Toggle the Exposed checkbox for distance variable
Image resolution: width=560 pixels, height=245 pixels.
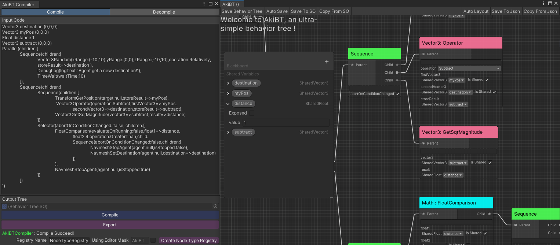252,113
